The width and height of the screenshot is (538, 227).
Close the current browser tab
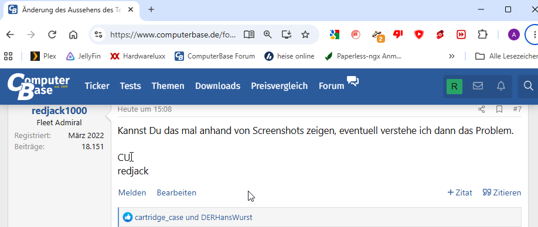coord(131,9)
